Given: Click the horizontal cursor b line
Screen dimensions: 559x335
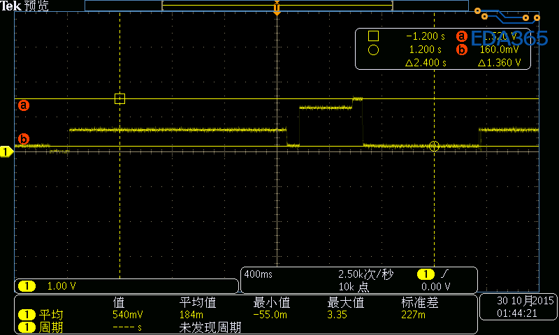Looking at the screenshot, I should coord(277,146).
